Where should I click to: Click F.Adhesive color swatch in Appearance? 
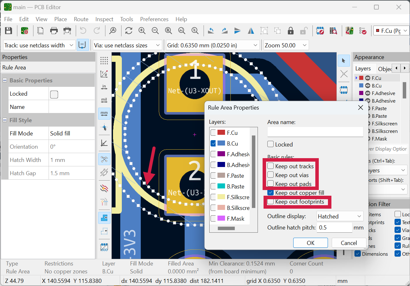[361, 93]
